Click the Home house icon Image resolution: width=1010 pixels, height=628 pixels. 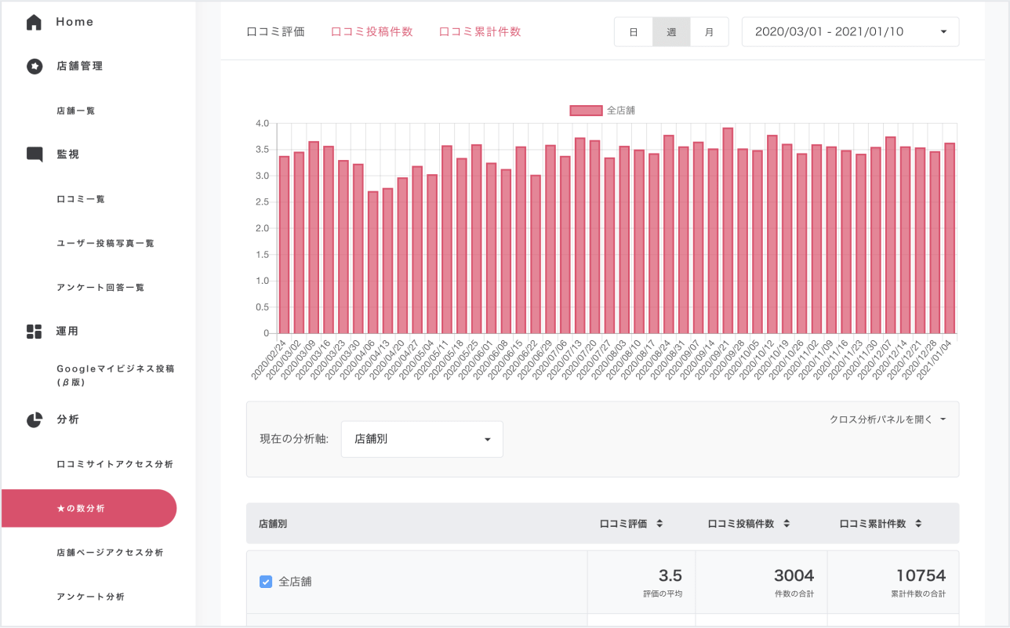(34, 22)
